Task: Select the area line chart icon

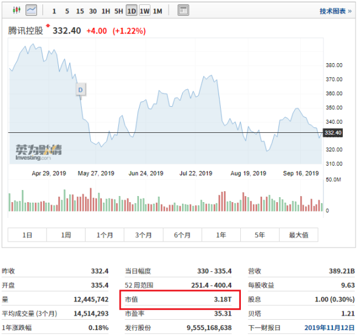Action: pos(32,10)
